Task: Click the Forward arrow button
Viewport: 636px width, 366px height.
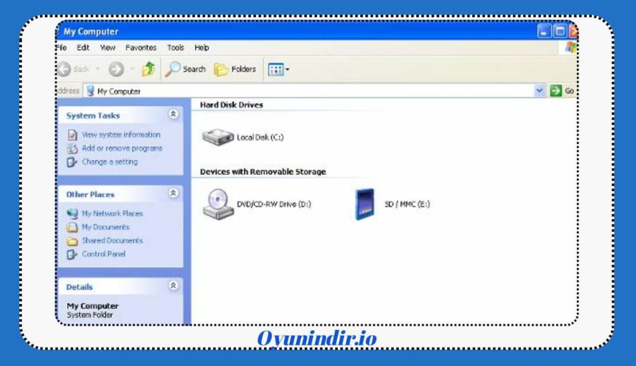Action: click(116, 69)
